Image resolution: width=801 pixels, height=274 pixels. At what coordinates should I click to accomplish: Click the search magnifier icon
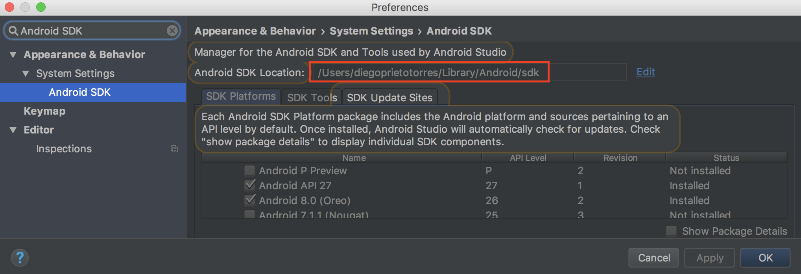click(13, 31)
